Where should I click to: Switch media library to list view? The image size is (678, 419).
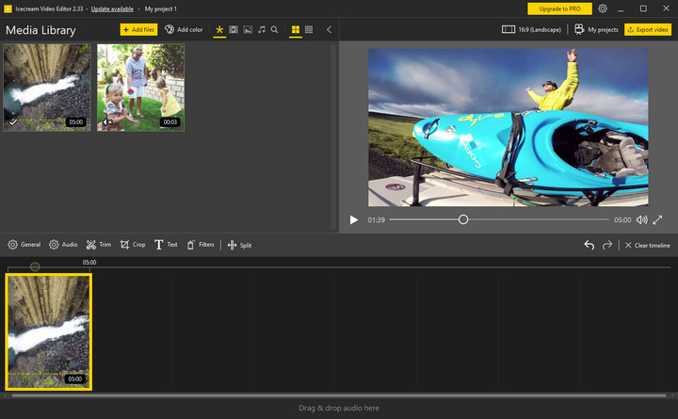pyautogui.click(x=309, y=30)
